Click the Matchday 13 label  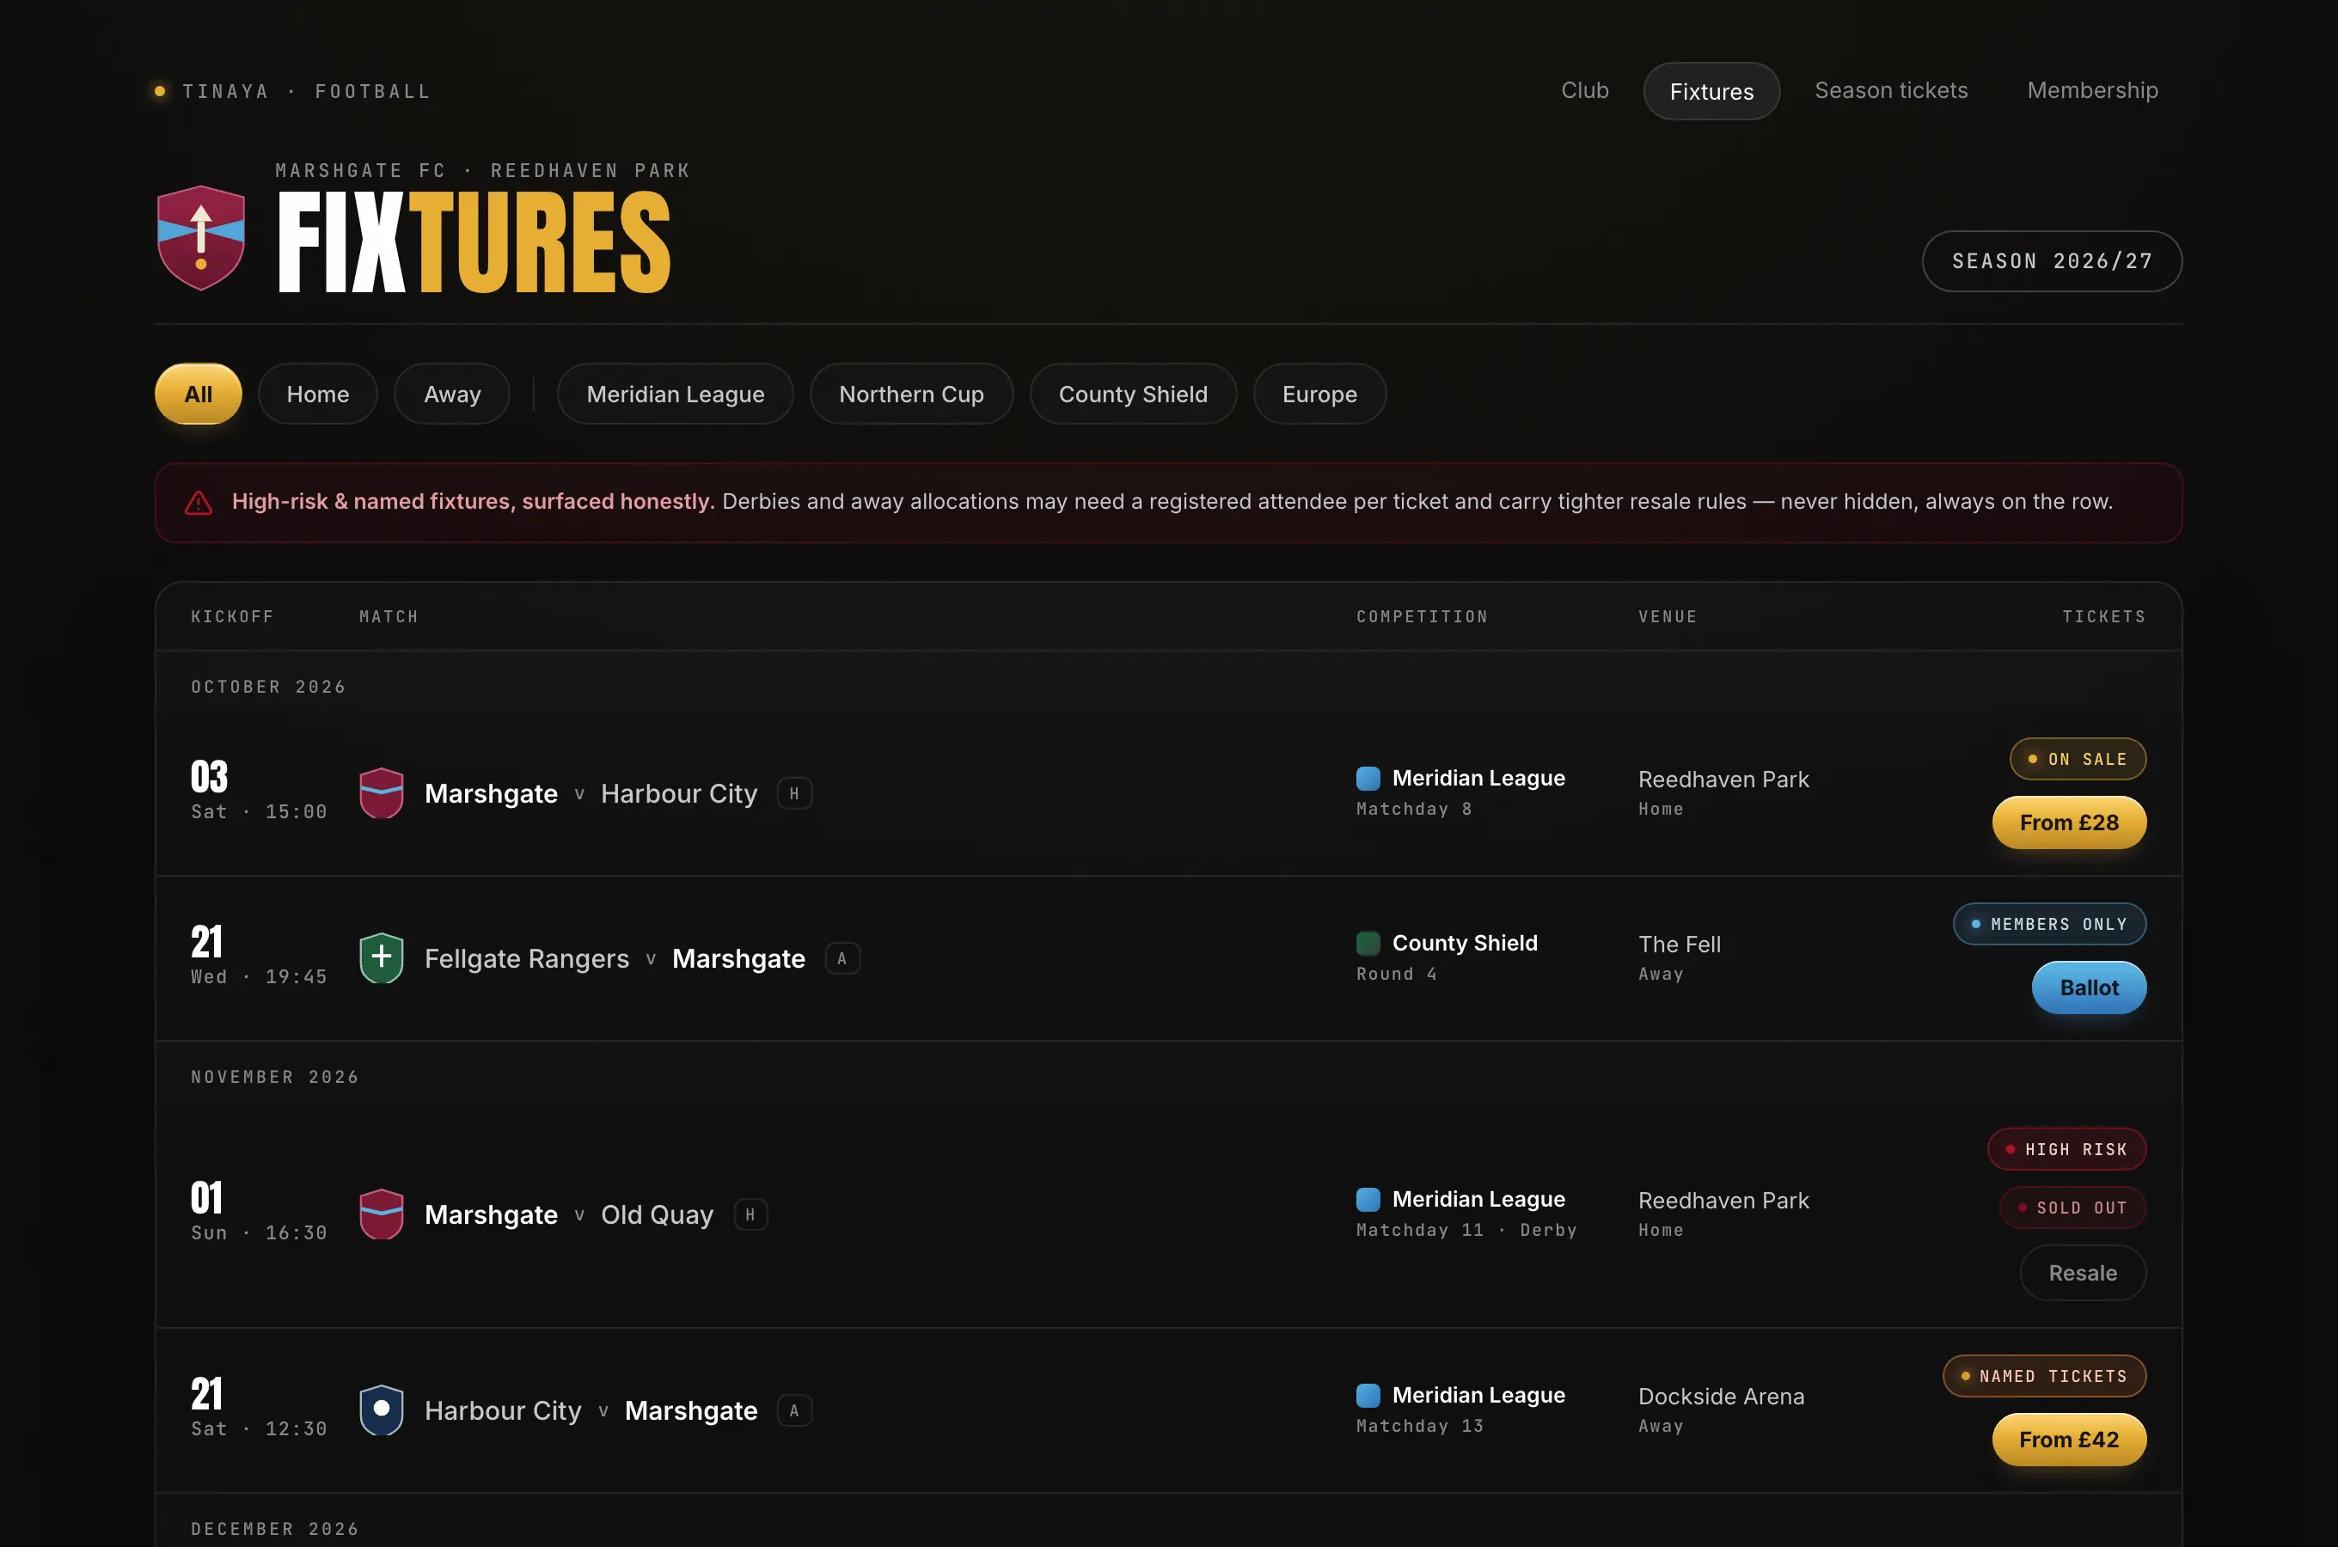coord(1420,1425)
